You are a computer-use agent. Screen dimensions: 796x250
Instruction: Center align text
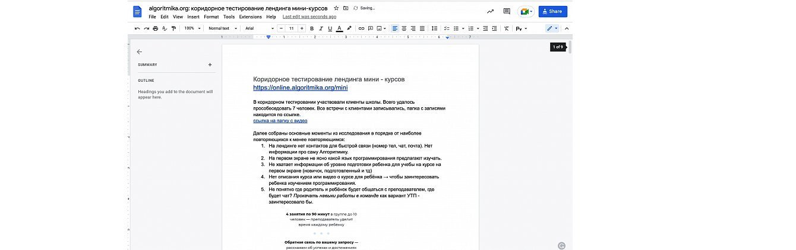[404, 28]
